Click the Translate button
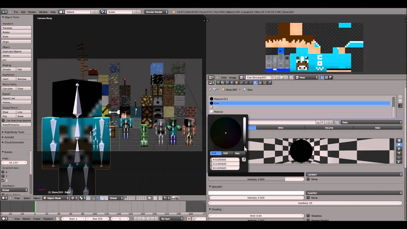Screen dimensions: 407x229 point(16,28)
